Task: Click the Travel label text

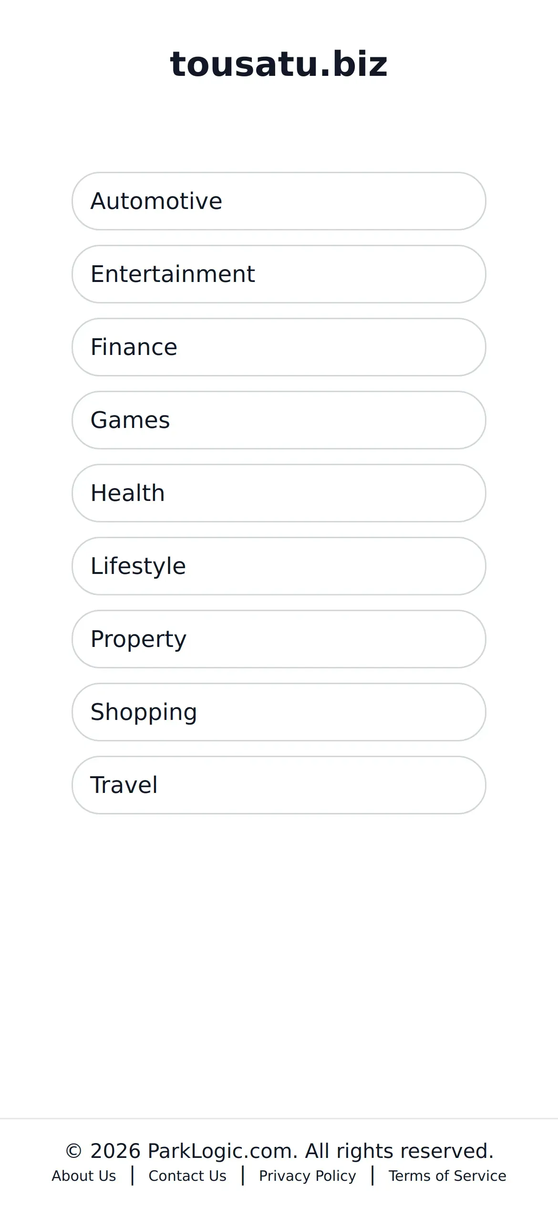Action: 124,785
